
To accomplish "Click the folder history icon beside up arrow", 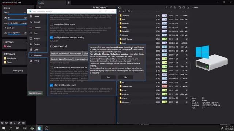I will [x=129, y=11].
